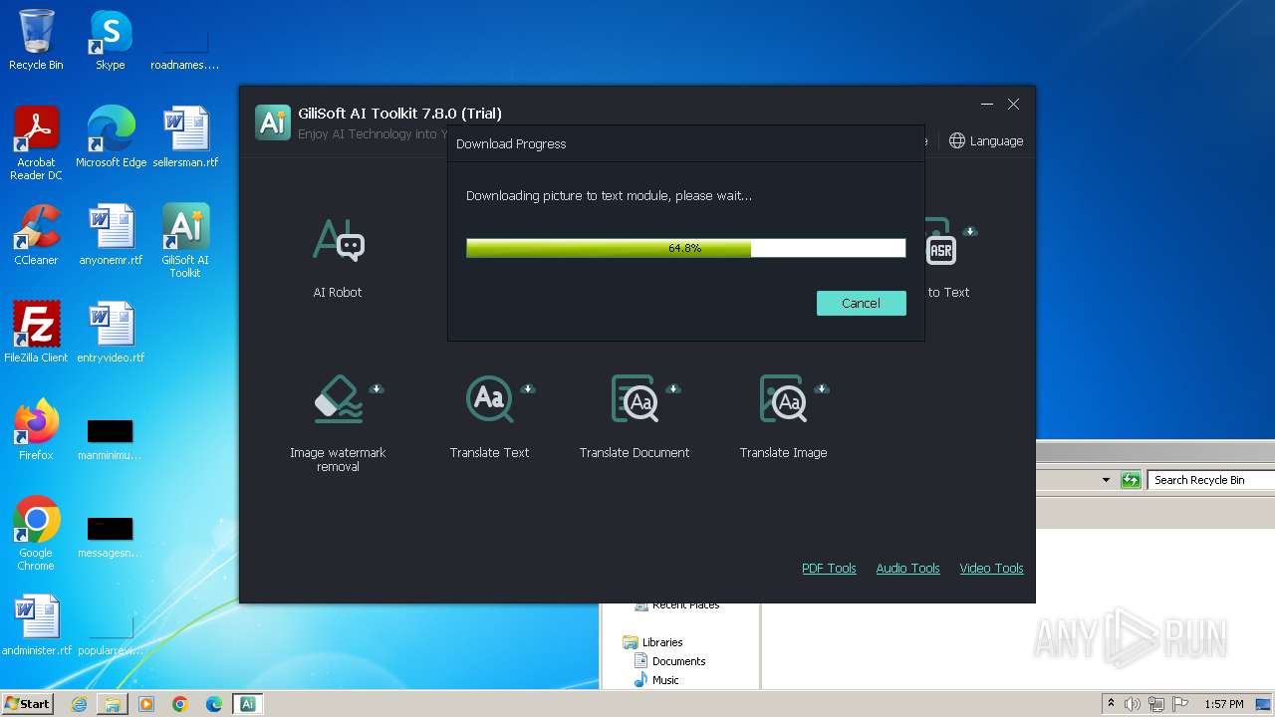The width and height of the screenshot is (1275, 717).
Task: Cancel the module download
Action: pyautogui.click(x=861, y=303)
